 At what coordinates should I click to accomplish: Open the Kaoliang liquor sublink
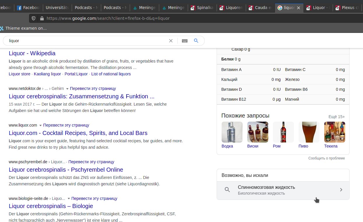pos(47,74)
